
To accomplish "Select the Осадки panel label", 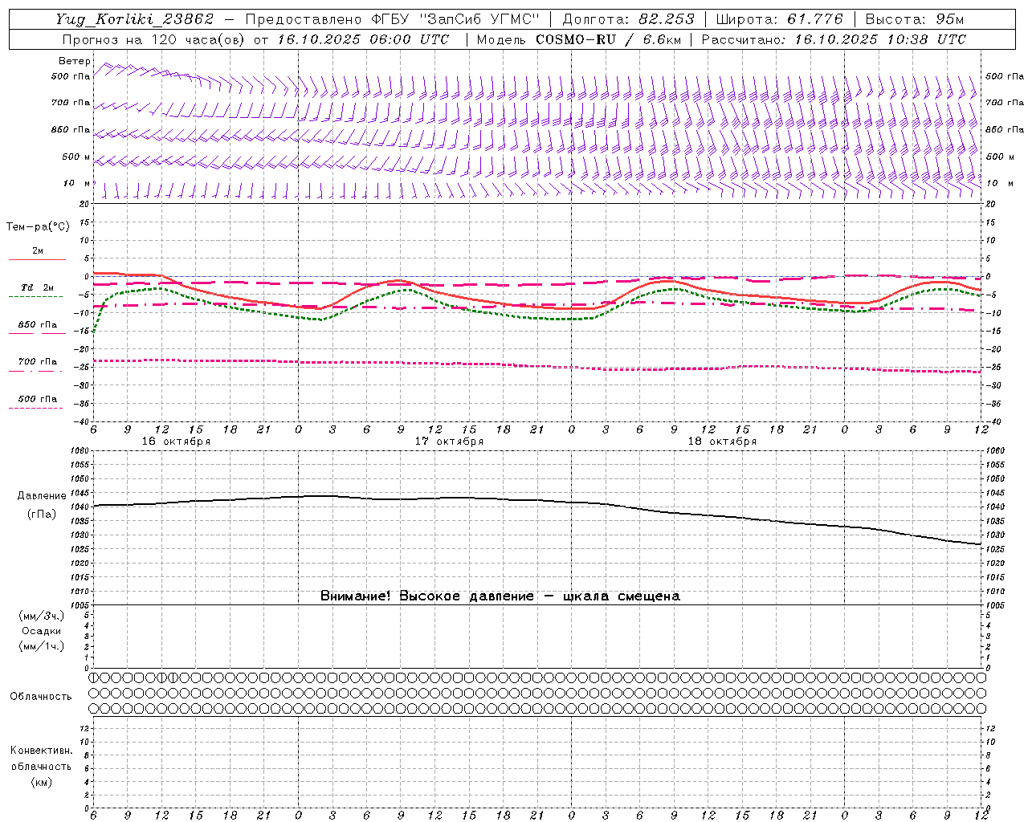I will click(42, 631).
